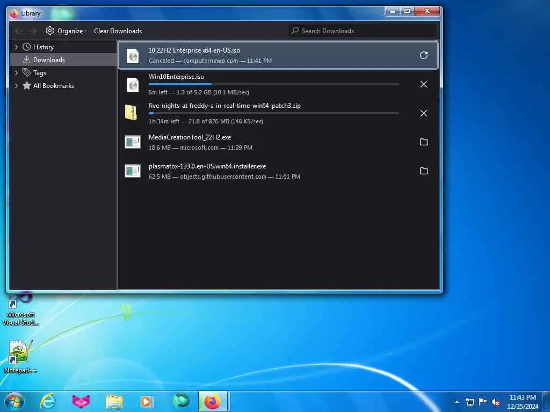Expand the Tags tree node
The height and width of the screenshot is (412, 550).
tap(16, 72)
